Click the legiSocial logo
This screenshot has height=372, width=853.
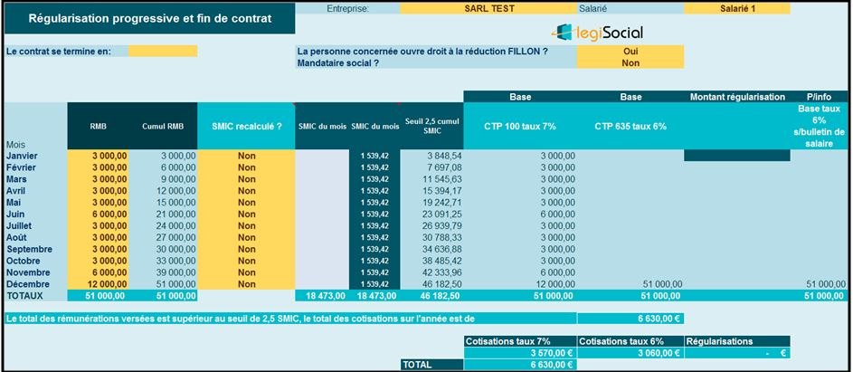click(x=597, y=32)
